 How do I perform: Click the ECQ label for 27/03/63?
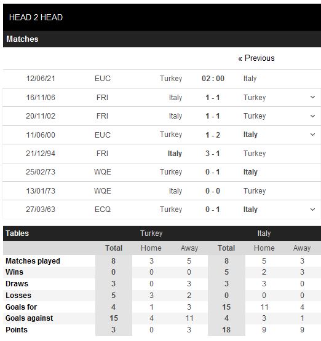click(103, 210)
